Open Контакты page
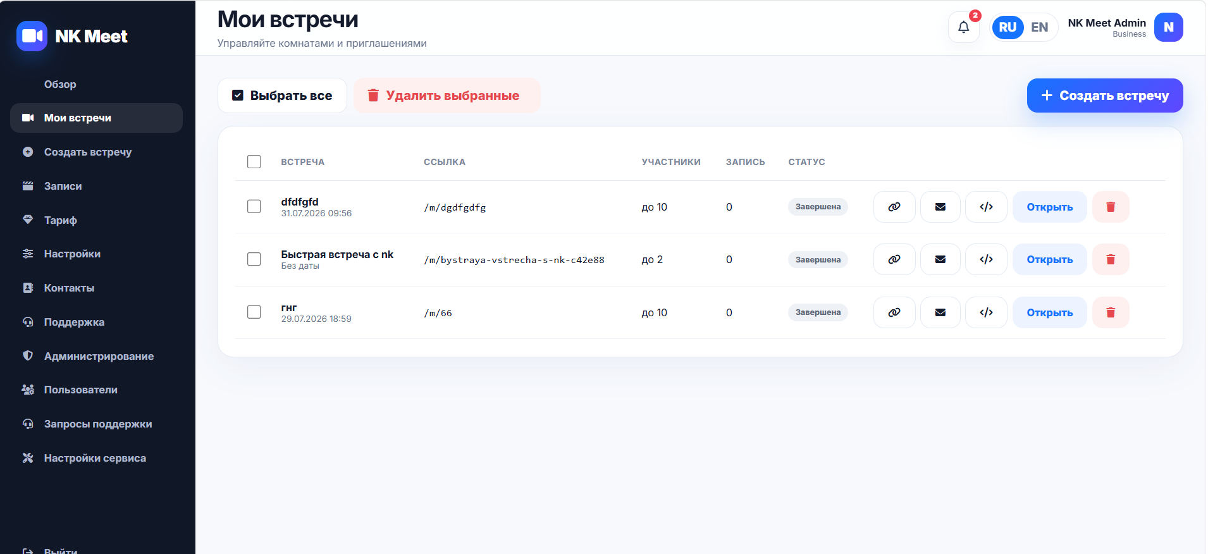 pos(96,288)
